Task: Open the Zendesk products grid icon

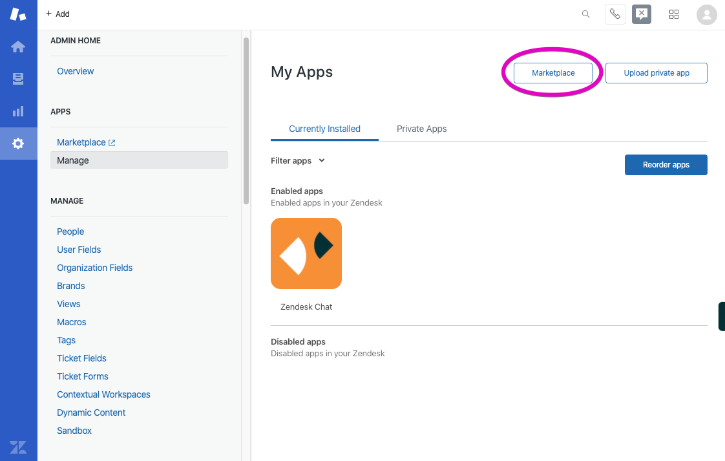Action: [x=674, y=14]
